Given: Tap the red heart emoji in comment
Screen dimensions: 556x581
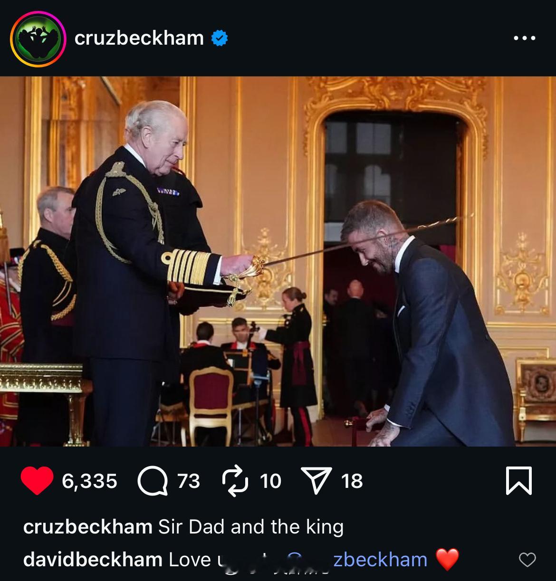Looking at the screenshot, I should (447, 560).
